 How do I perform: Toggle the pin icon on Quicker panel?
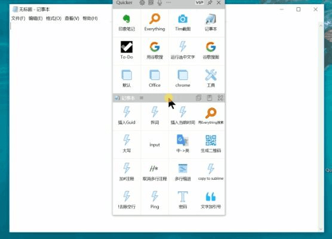210,2
